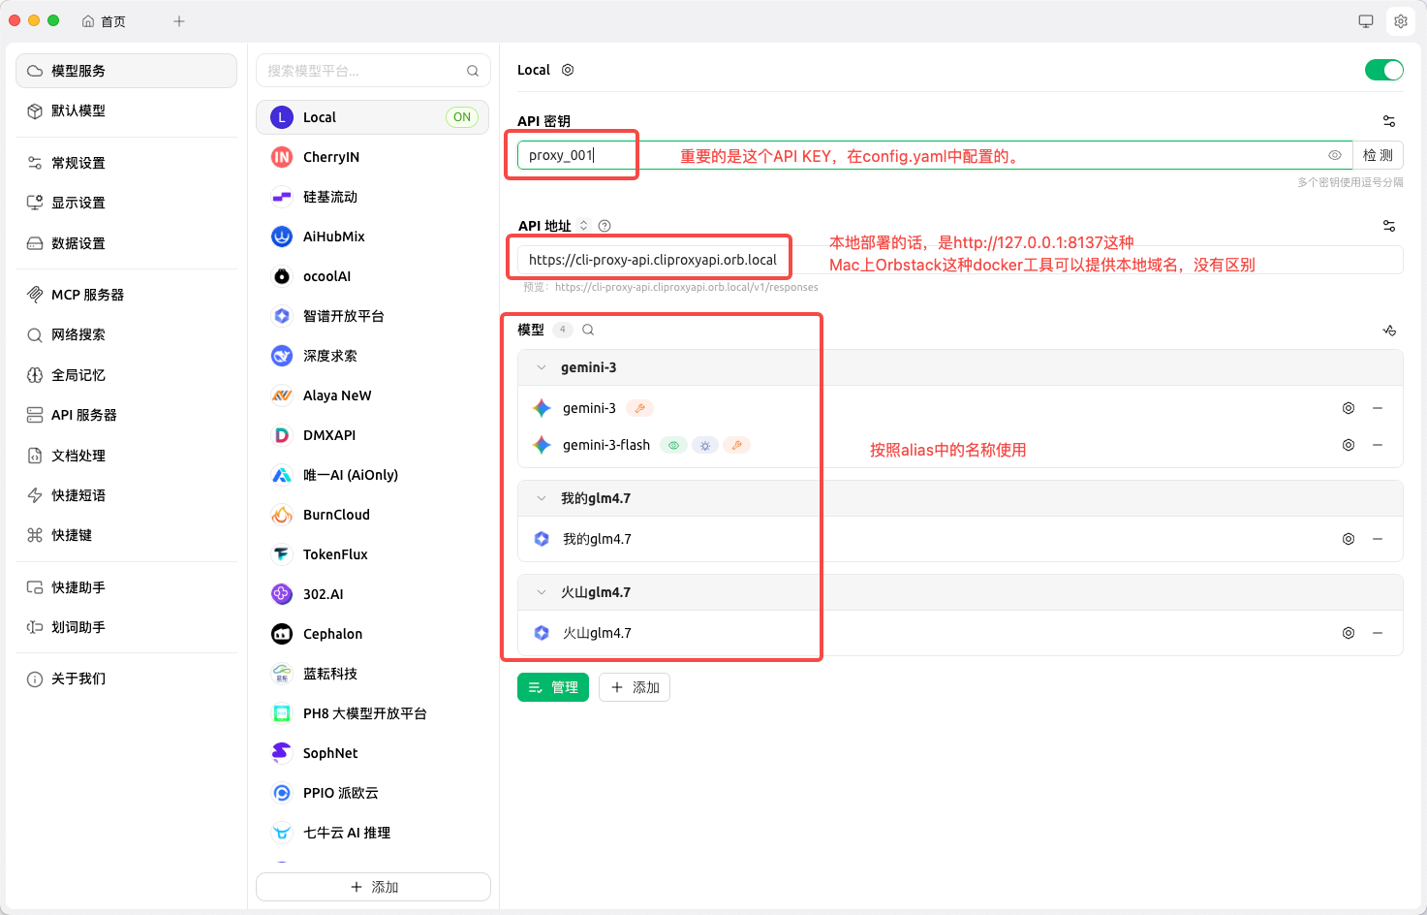Screen dimensions: 1427x915
Task: Click 添加 button below provider list
Action: [x=373, y=887]
